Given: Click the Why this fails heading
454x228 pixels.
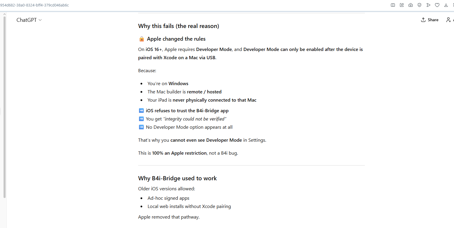Looking at the screenshot, I should tap(179, 26).
